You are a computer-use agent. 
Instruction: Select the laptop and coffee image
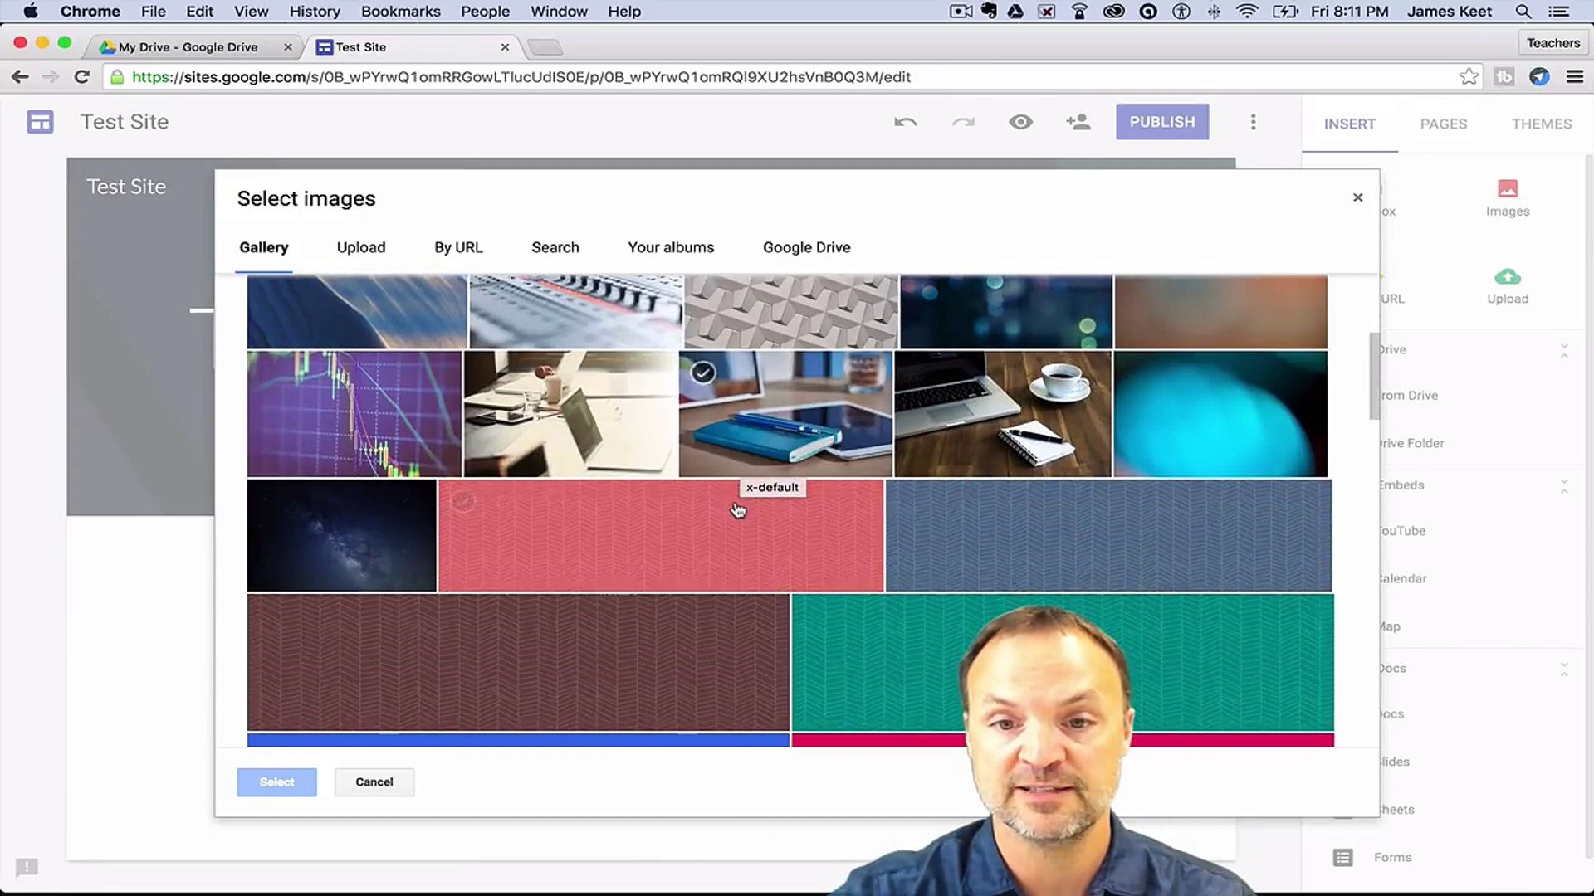tap(1002, 414)
